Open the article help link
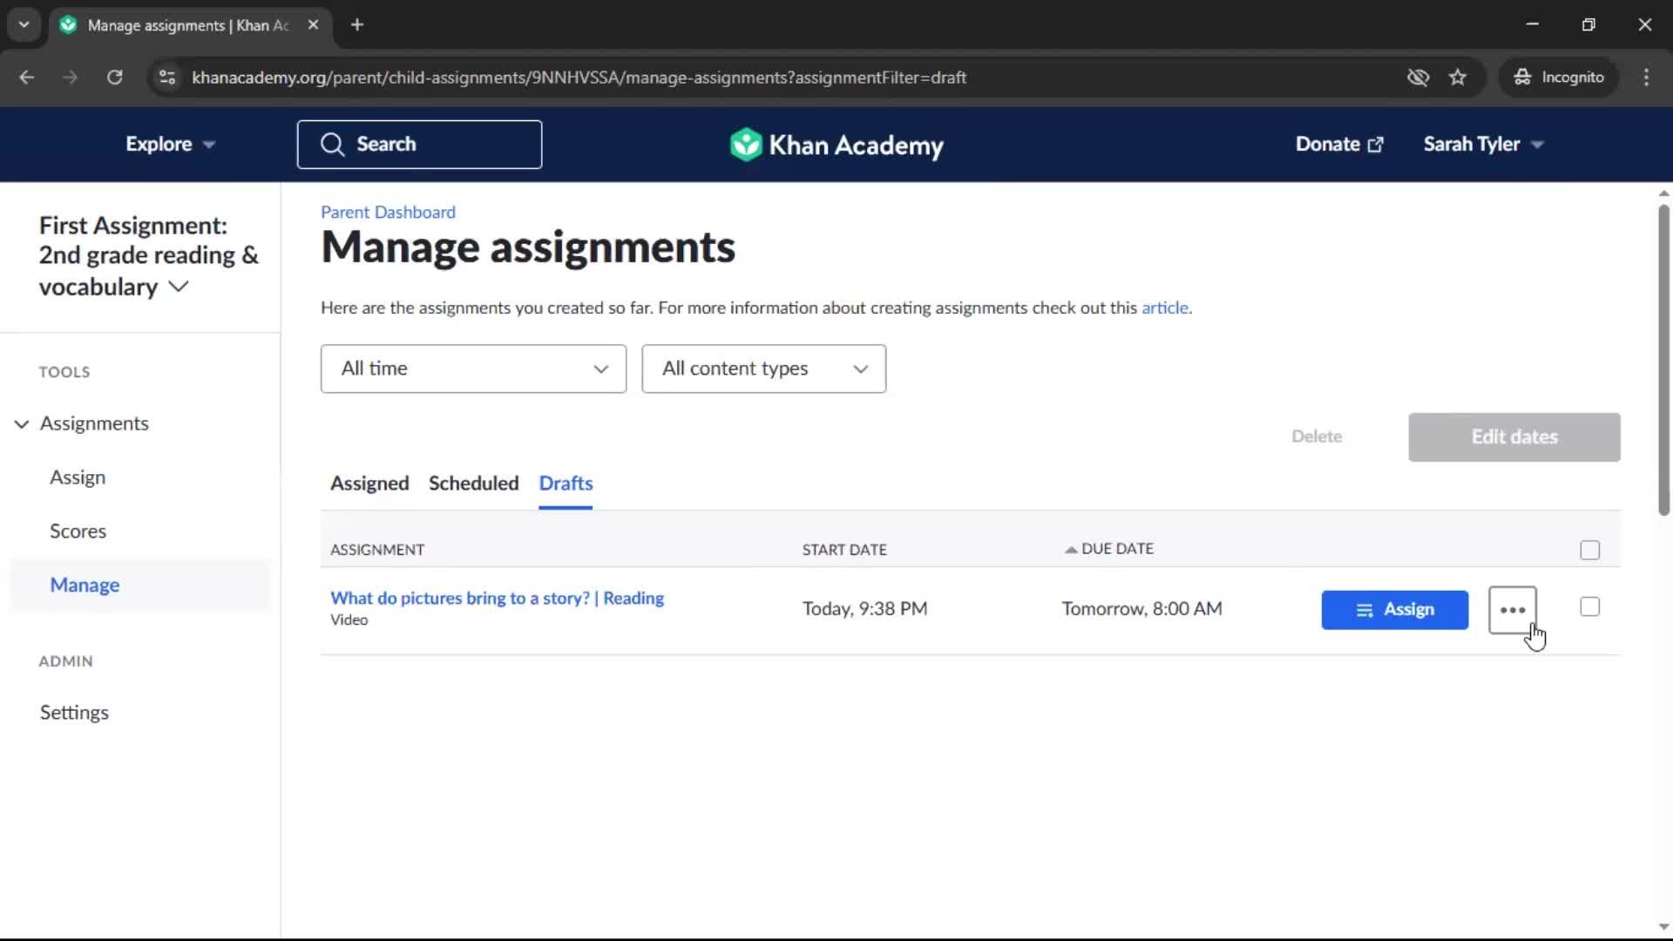This screenshot has width=1673, height=941. [1164, 308]
